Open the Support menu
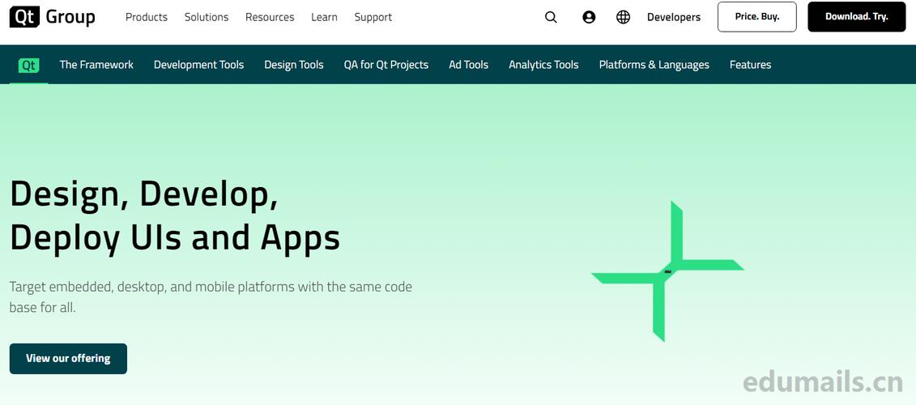The height and width of the screenshot is (405, 916). click(x=373, y=18)
